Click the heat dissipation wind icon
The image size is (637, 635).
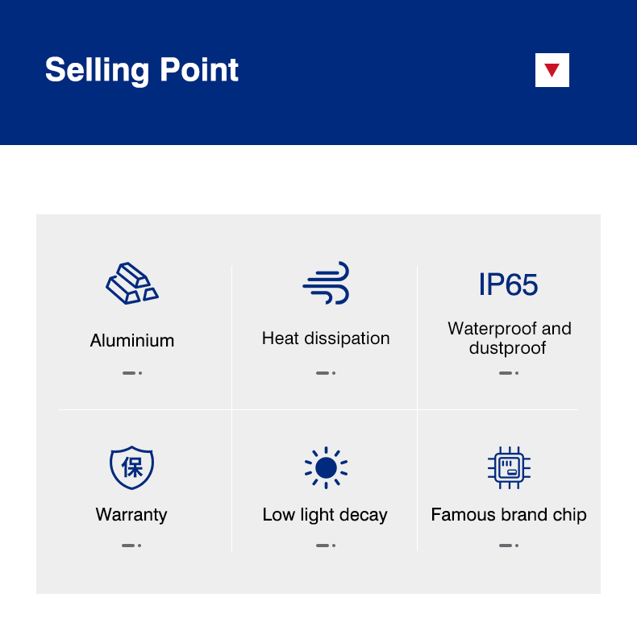tap(326, 283)
